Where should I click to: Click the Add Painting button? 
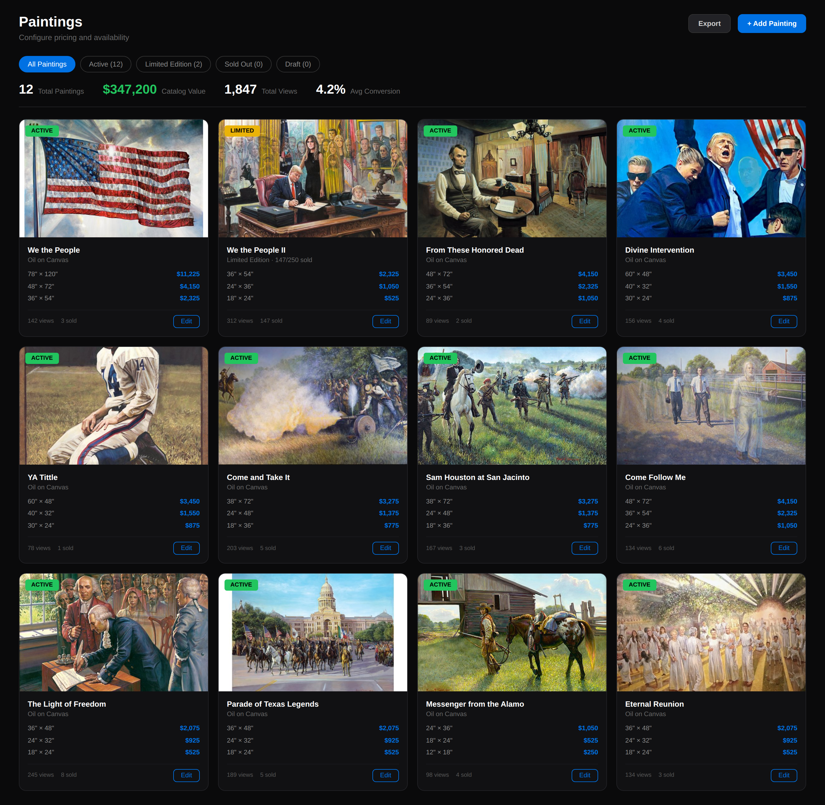click(x=771, y=24)
